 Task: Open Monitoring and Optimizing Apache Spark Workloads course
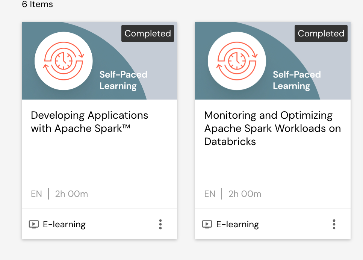click(272, 128)
